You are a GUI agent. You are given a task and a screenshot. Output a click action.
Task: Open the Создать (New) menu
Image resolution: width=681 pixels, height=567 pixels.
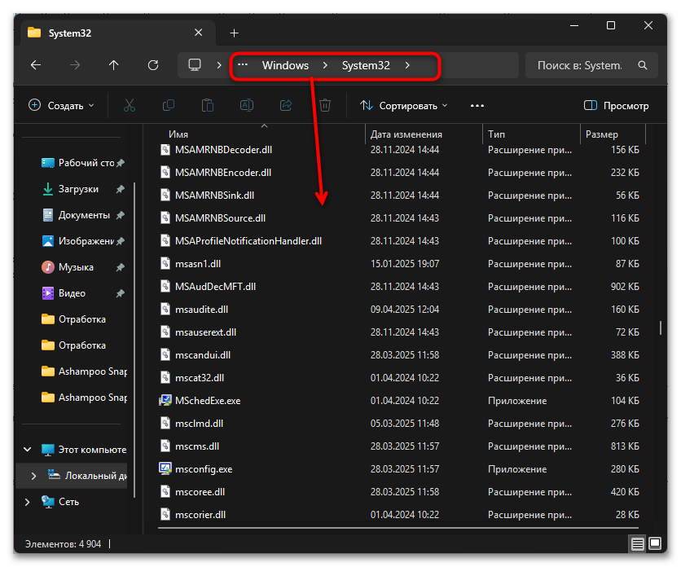pyautogui.click(x=61, y=106)
